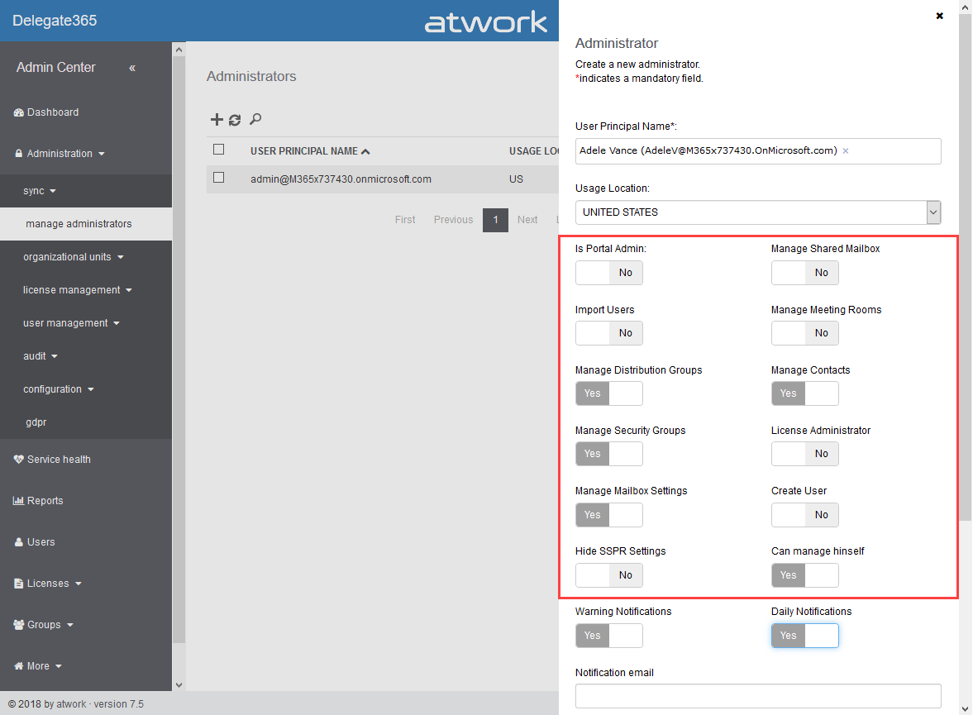Click the Users person icon
Viewport: 973px width, 715px height.
[19, 542]
